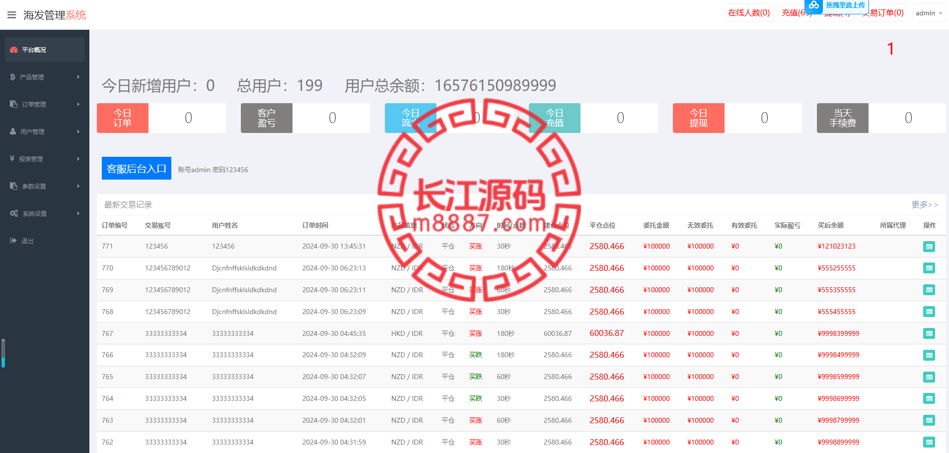Open details icon for order 763

(x=929, y=420)
